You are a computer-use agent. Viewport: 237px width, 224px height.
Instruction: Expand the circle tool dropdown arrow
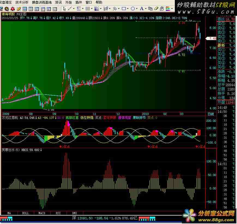pos(137,9)
